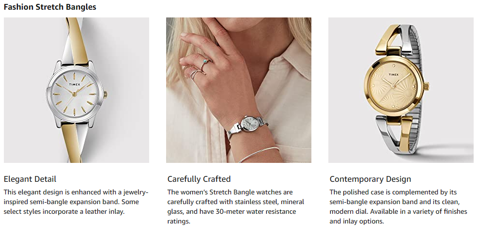478x239 pixels.
Task: Open the gold-dial Timex watch image
Action: click(401, 90)
